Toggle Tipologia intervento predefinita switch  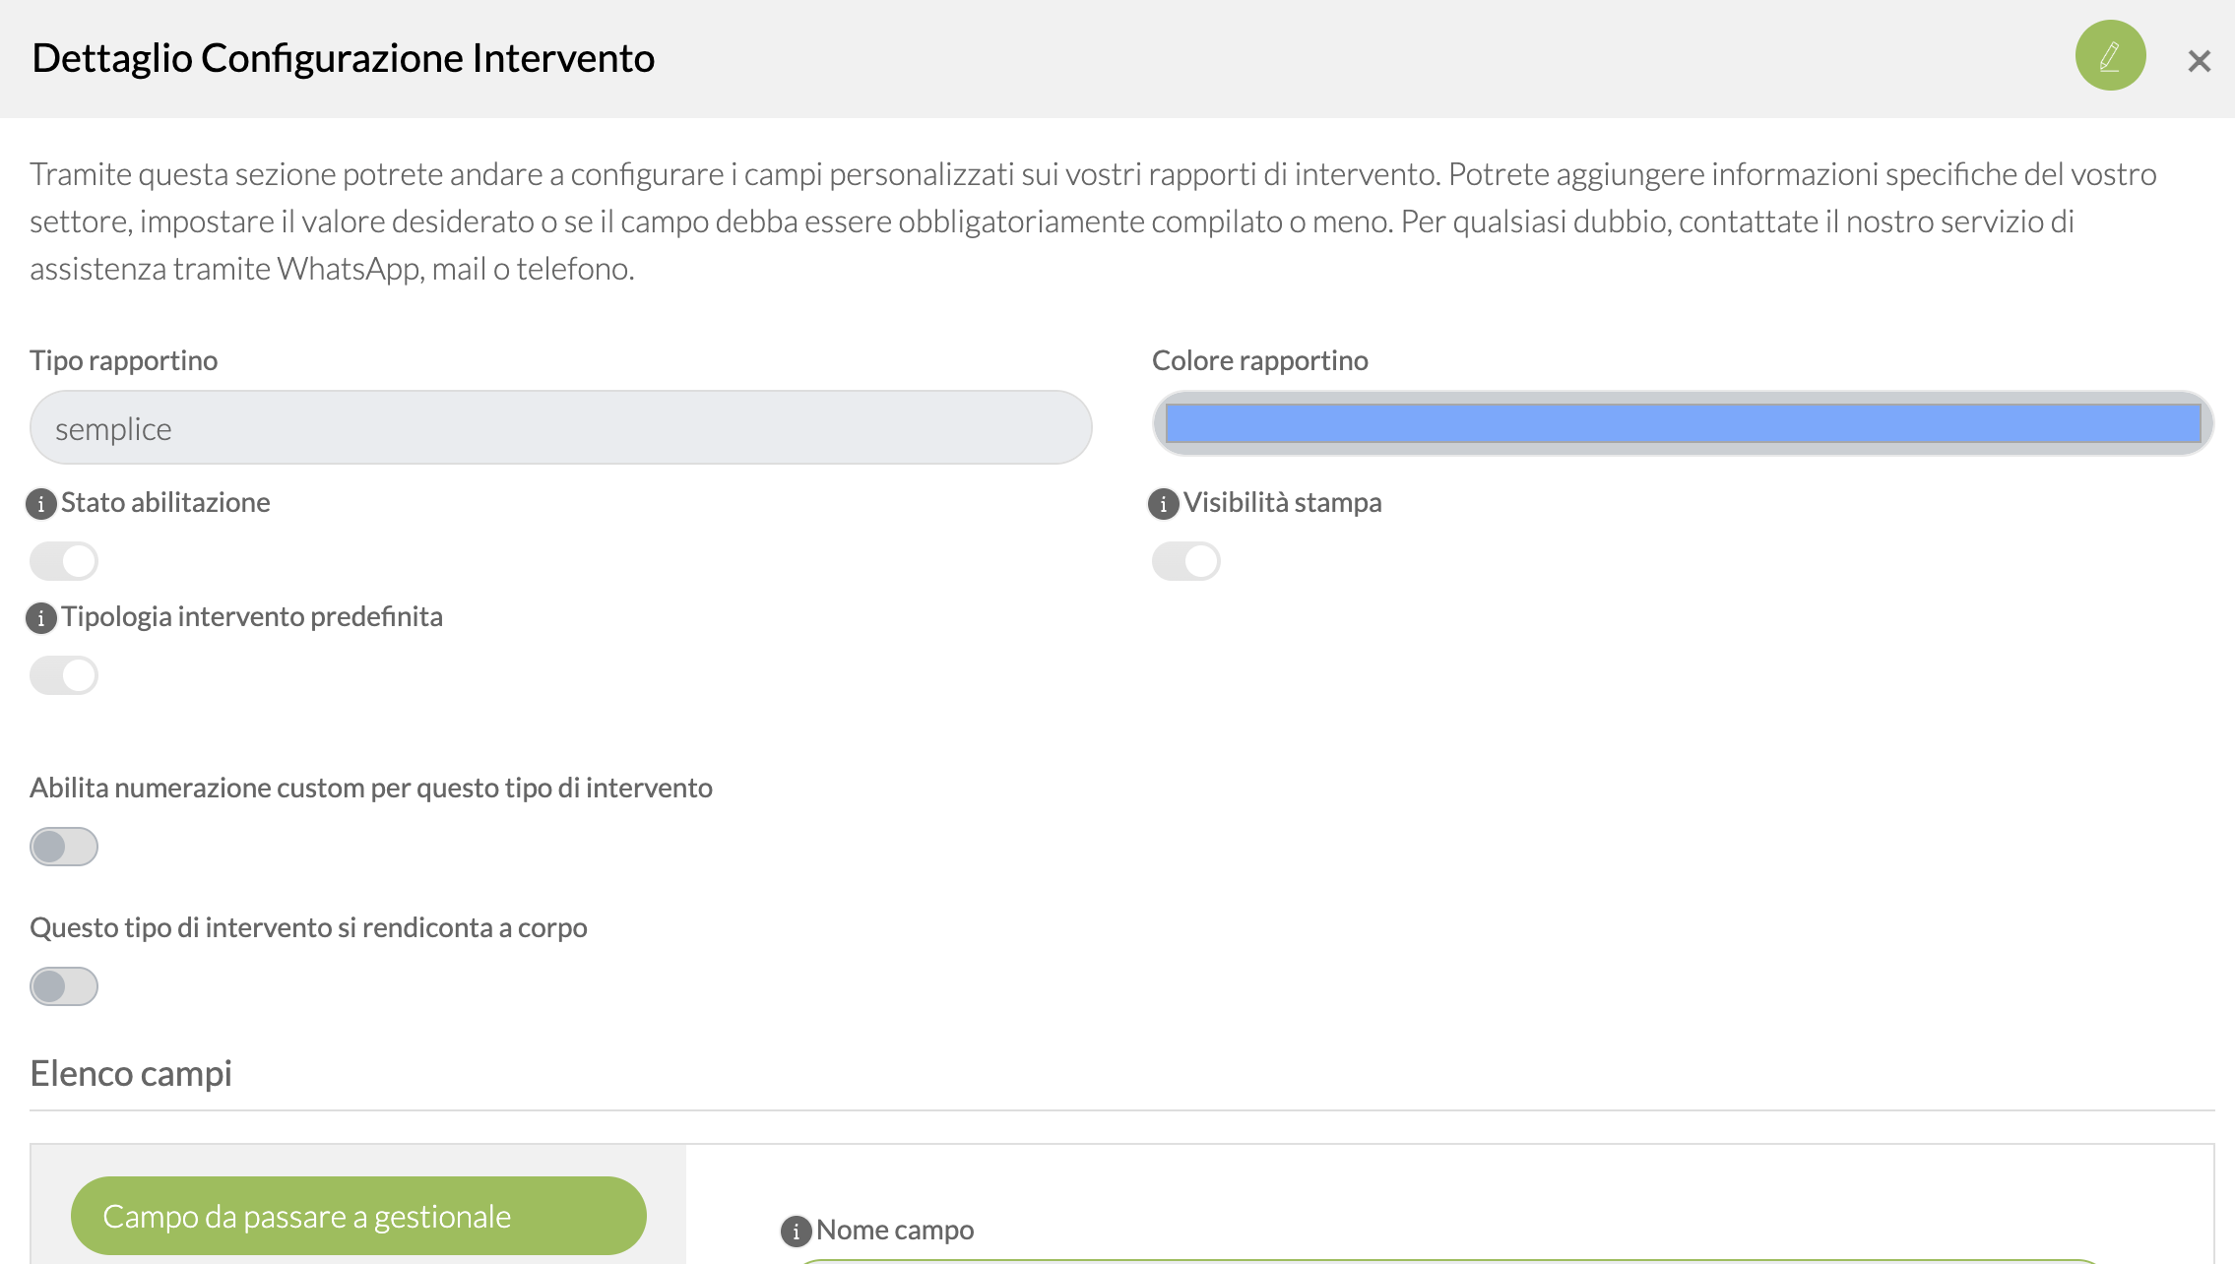[x=64, y=675]
